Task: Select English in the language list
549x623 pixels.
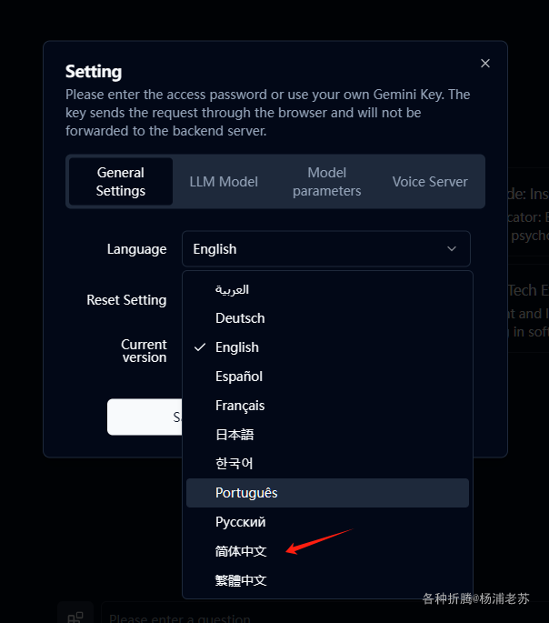Action: [x=237, y=347]
